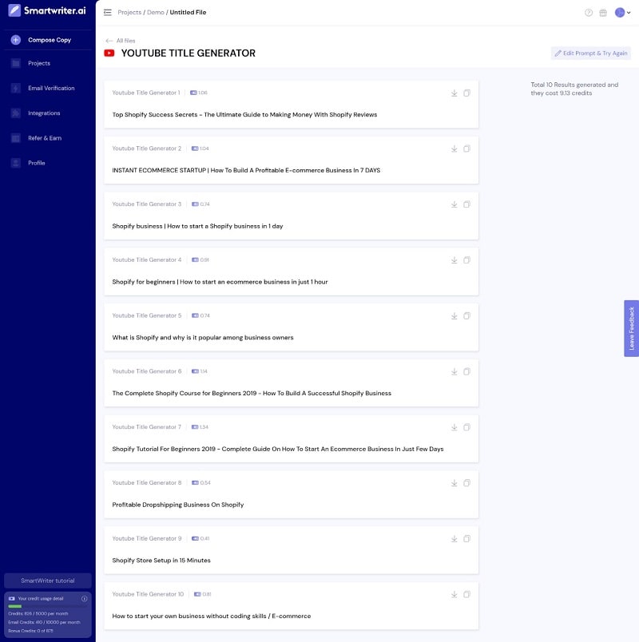Click the Untitled File breadcrumb name

(x=188, y=12)
